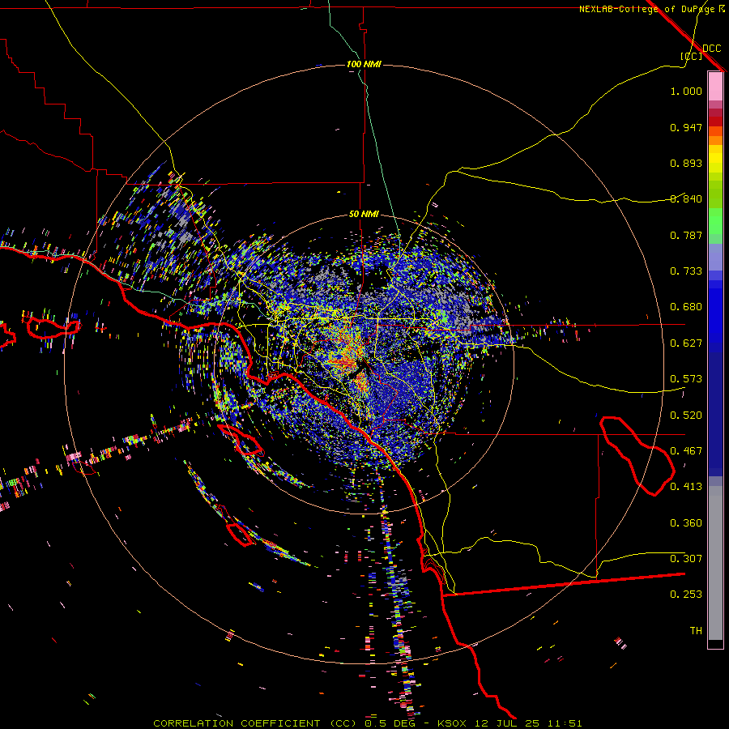Click the 100 NMI range ring label
The image size is (729, 729).
point(364,64)
